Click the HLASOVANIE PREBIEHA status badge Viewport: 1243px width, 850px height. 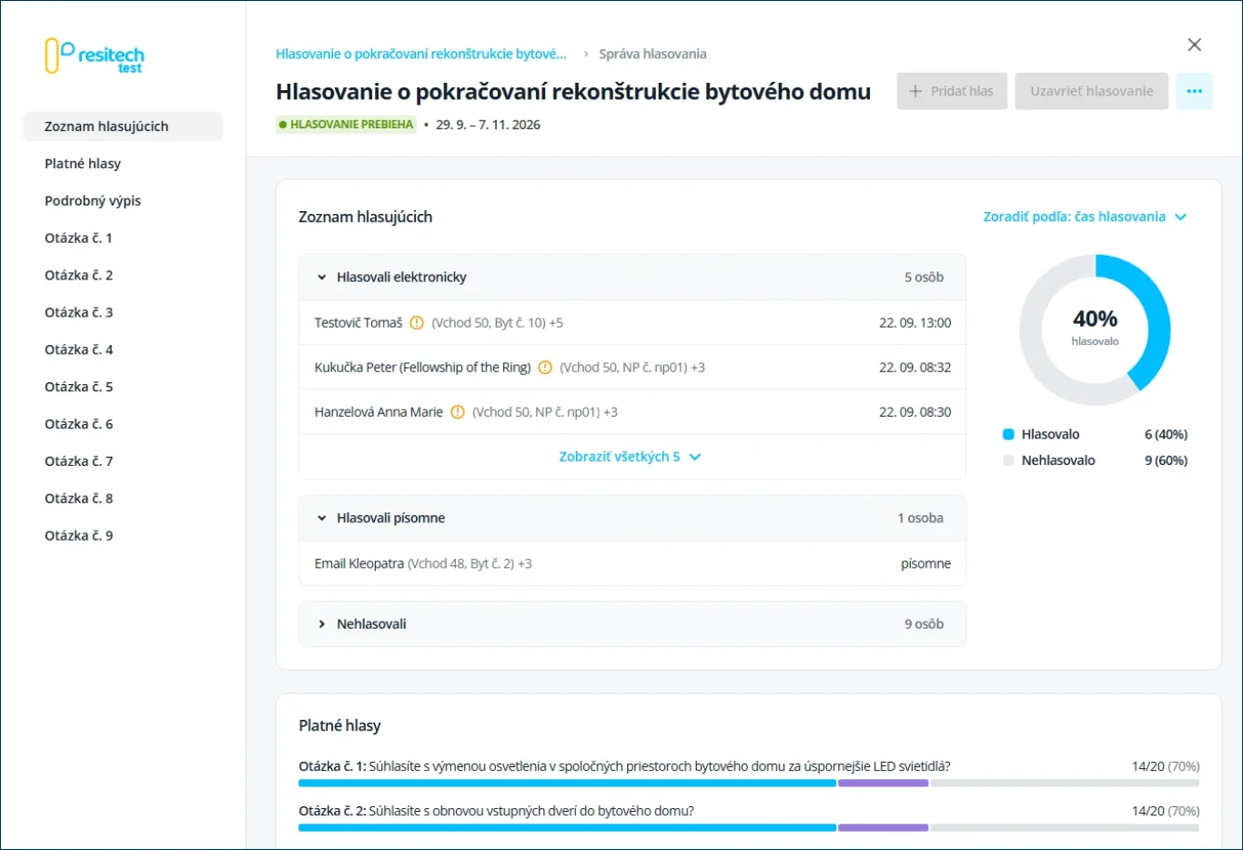(x=346, y=125)
